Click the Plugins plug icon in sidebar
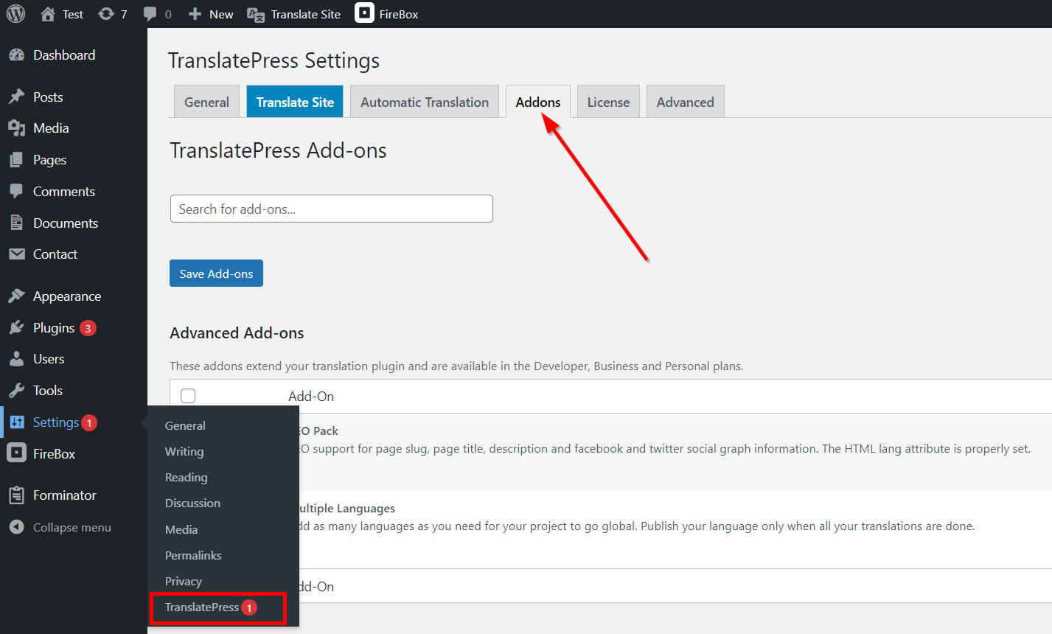This screenshot has height=634, width=1052. (16, 328)
